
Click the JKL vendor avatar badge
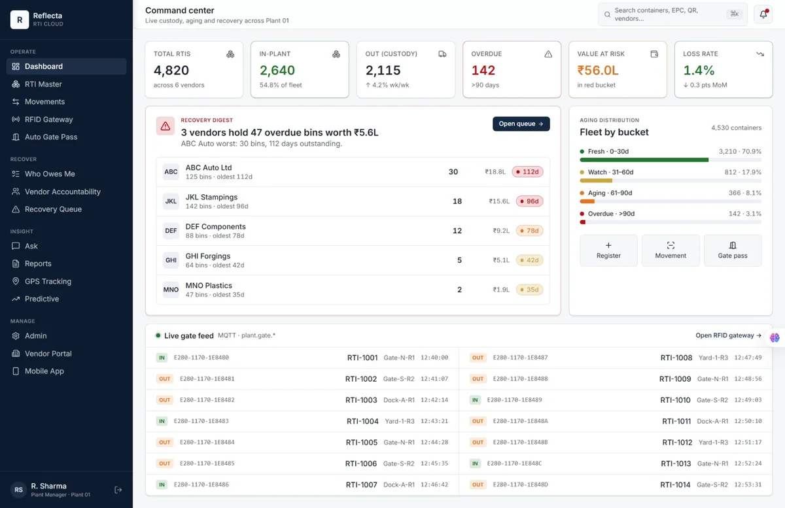point(171,201)
